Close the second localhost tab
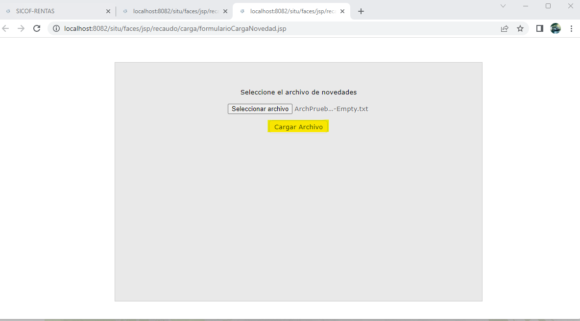 [225, 11]
